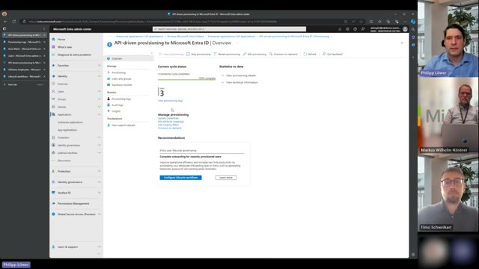Click Add scoping filters link

coord(168,125)
